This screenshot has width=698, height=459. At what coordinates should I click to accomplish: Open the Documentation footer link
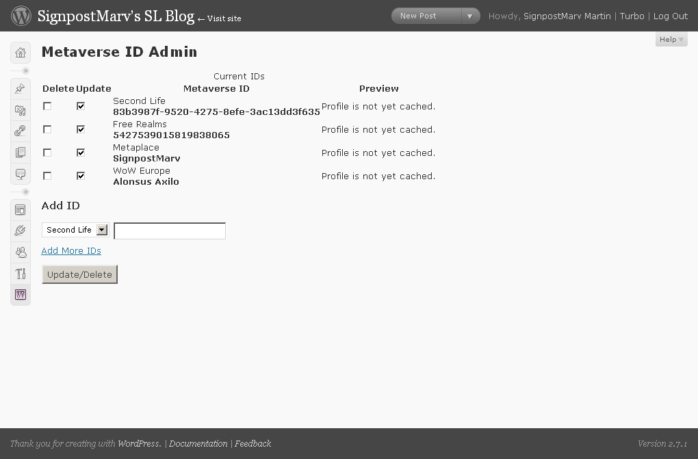pyautogui.click(x=198, y=443)
